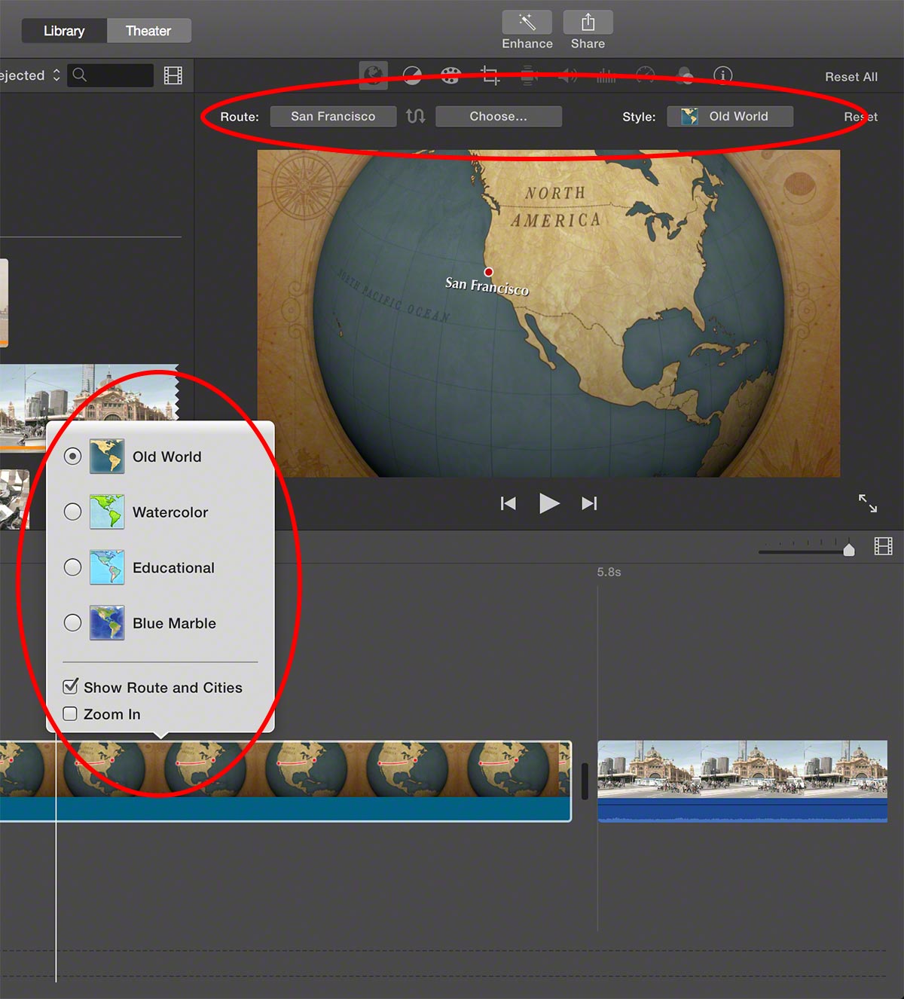Open the San Francisco route start picker
This screenshot has height=999, width=904.
pos(333,116)
